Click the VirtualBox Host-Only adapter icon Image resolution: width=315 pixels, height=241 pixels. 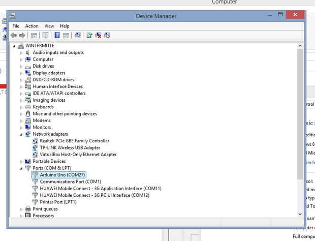point(35,155)
